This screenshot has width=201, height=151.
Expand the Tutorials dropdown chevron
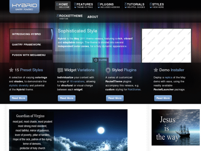[x=126, y=7]
